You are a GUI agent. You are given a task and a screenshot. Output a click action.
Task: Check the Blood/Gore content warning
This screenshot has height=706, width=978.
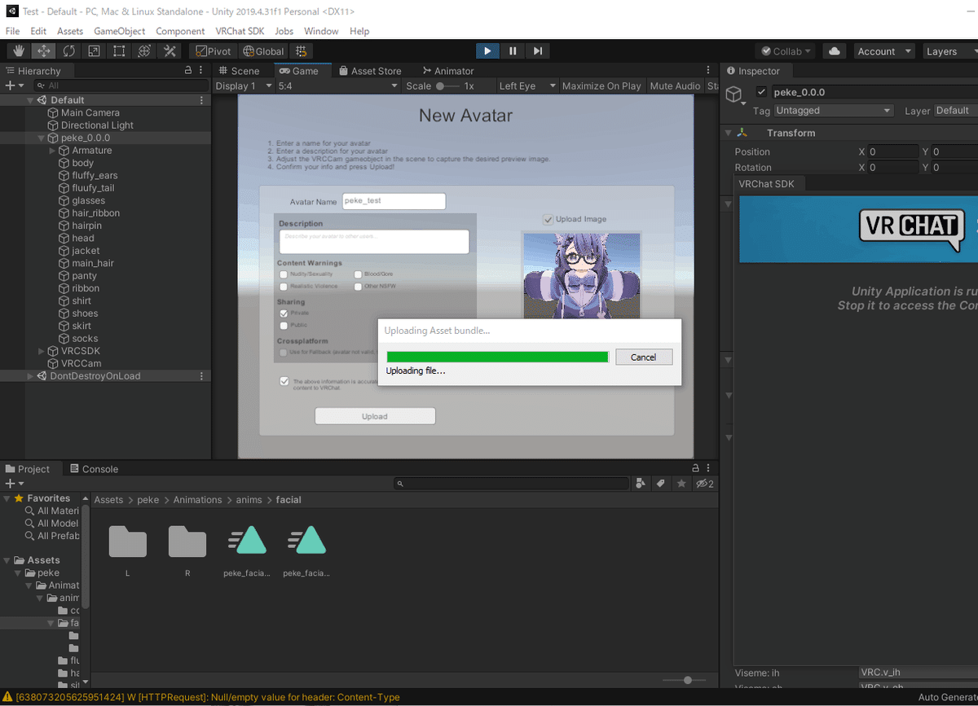357,274
